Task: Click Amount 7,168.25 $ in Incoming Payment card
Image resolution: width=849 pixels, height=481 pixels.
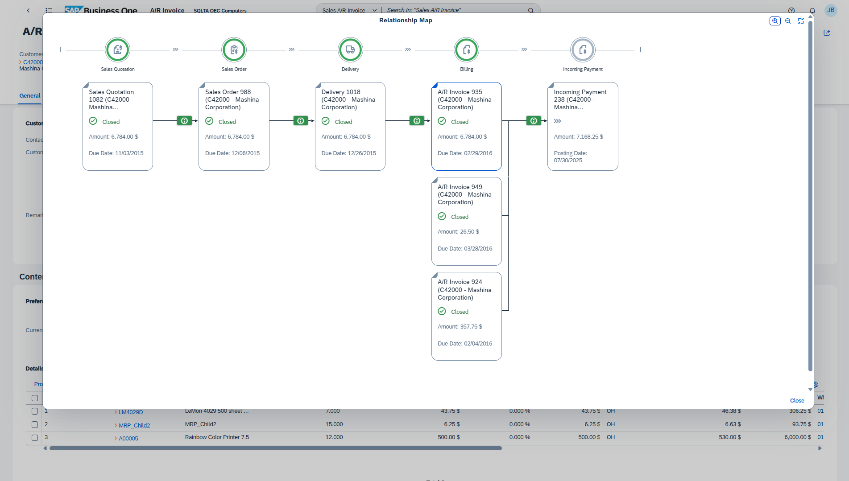Action: (578, 137)
